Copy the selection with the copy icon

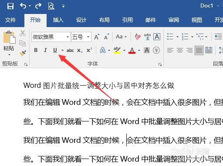[23, 43]
